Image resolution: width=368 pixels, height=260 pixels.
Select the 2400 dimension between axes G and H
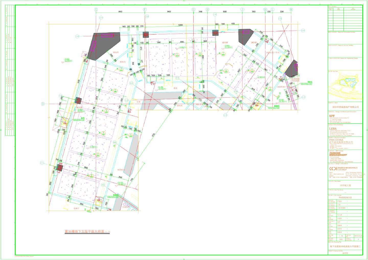[200, 12]
